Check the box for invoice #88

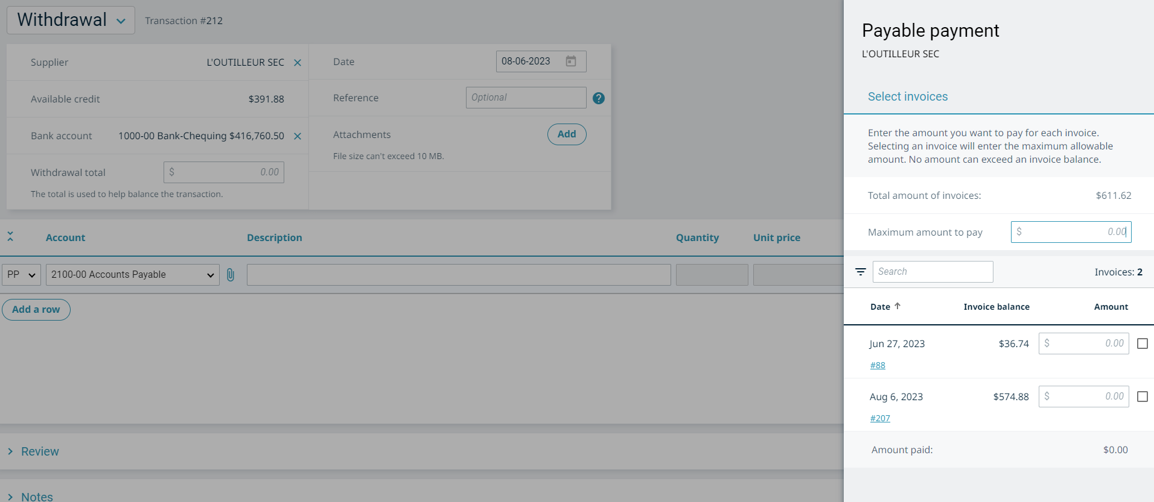1142,344
